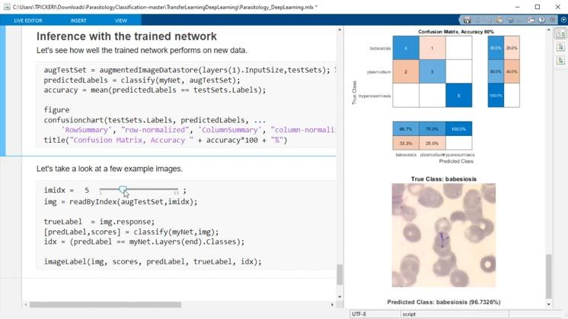
Task: Click the switch windows icon beside Help
Action: point(531,21)
